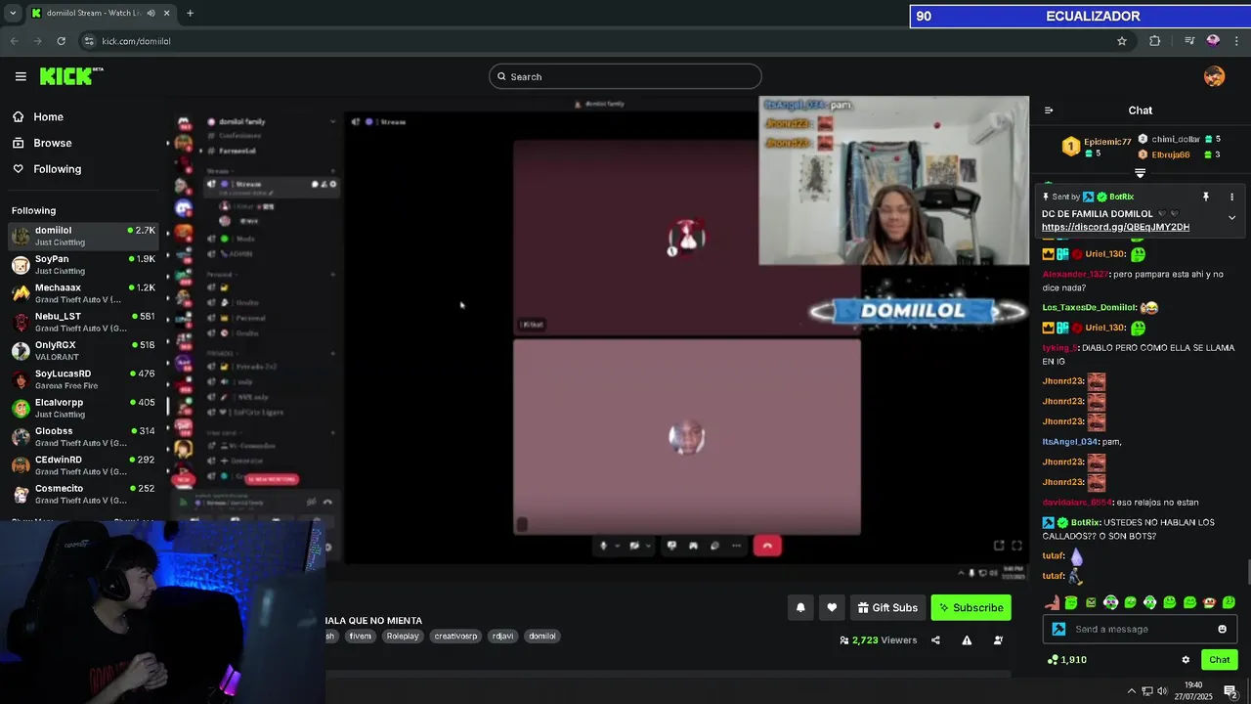Image resolution: width=1251 pixels, height=704 pixels.
Task: Click the first emote in the quick emote bar
Action: (1052, 602)
